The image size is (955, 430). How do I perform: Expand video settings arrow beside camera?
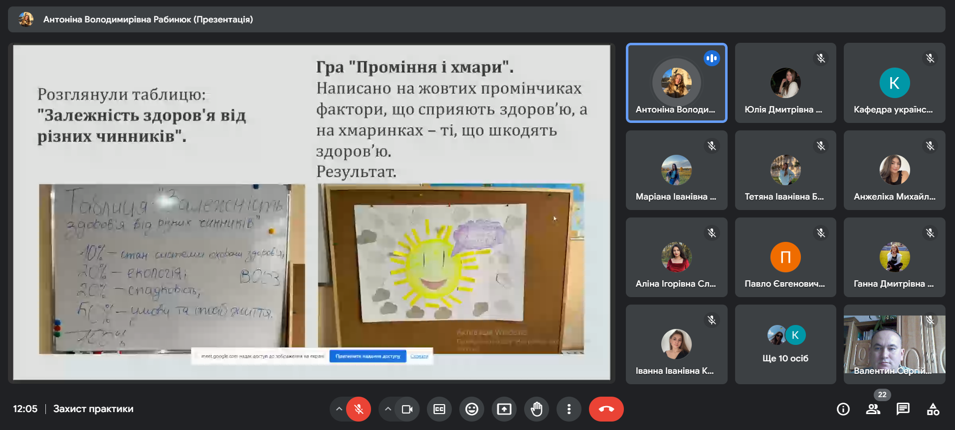coord(387,409)
